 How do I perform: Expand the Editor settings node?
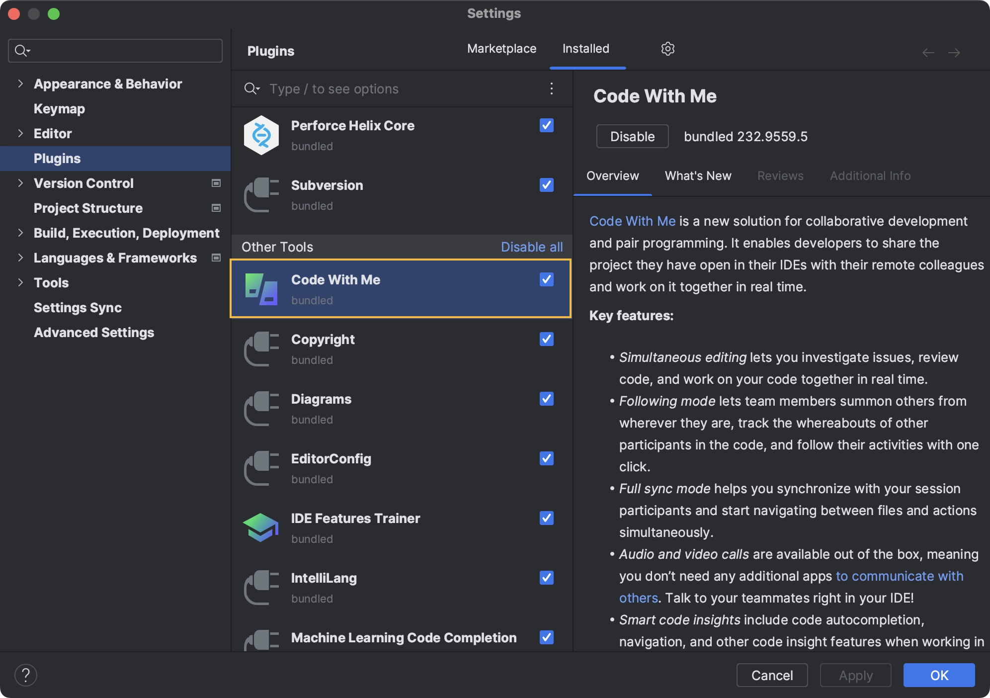point(20,133)
